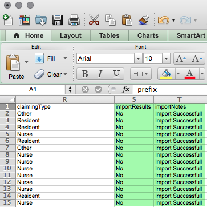Screen dimensions: 207x207
Task: Cut selection with scissors icon
Action: [94, 20]
